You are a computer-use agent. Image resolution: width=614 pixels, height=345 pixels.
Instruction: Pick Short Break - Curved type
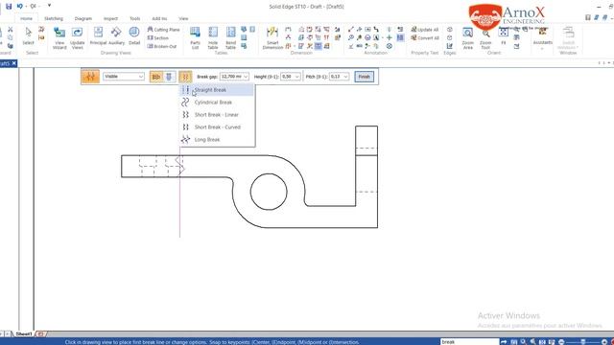click(x=217, y=127)
